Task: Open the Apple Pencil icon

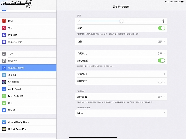Action: pos(4,89)
